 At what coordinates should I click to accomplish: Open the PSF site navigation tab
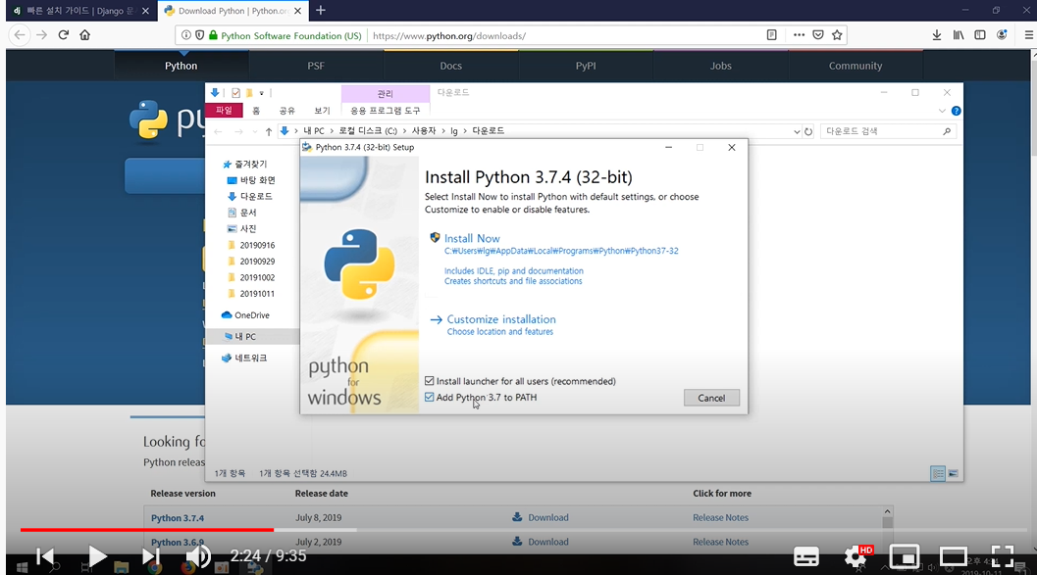(316, 66)
